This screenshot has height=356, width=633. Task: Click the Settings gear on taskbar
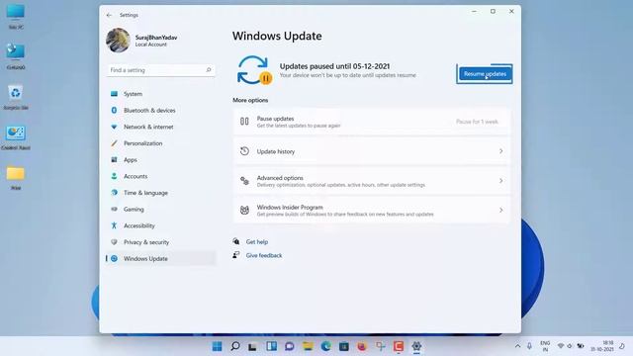click(416, 346)
